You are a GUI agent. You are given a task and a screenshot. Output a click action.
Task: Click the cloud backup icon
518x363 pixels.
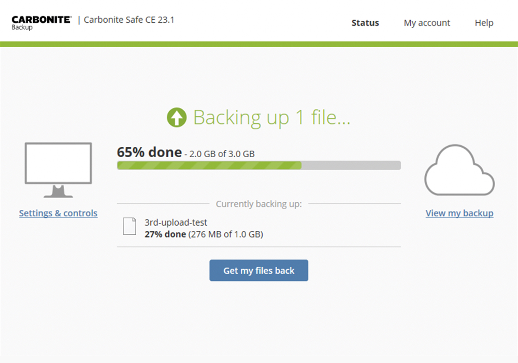tap(459, 170)
